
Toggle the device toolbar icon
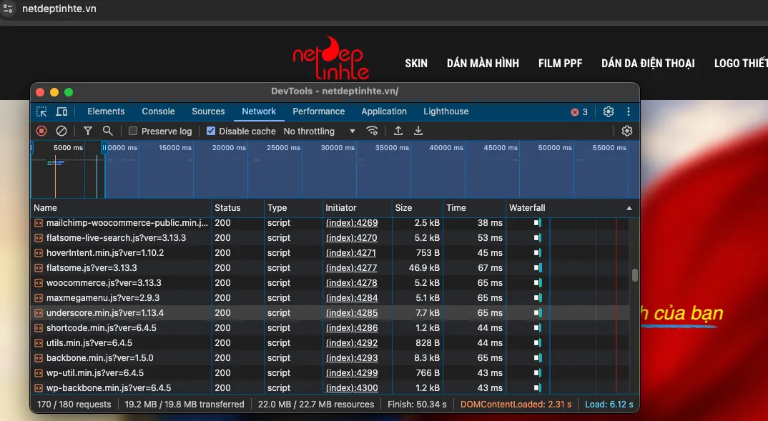click(61, 112)
